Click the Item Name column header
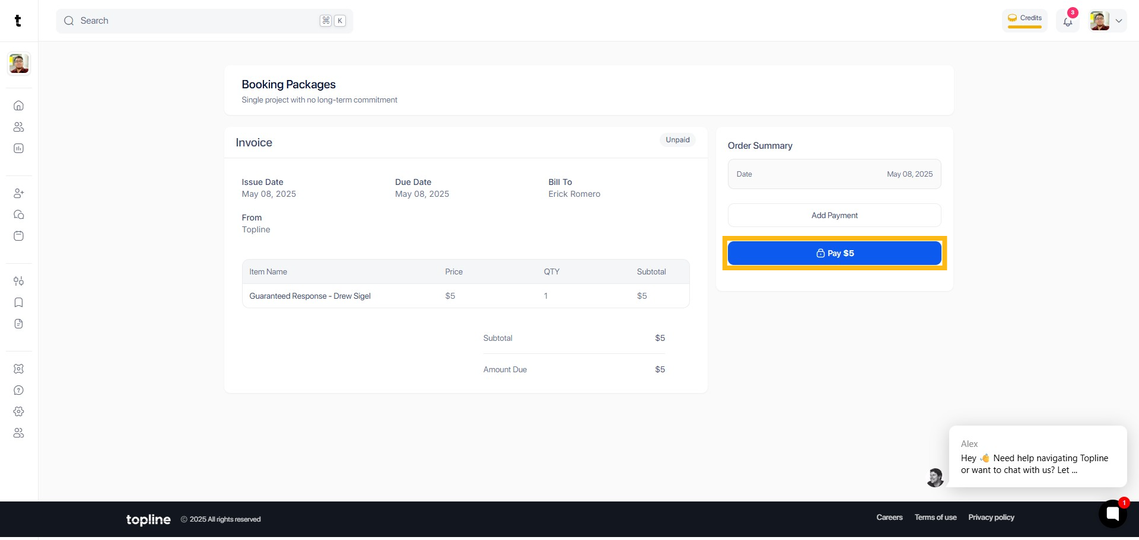This screenshot has width=1139, height=540. pos(268,271)
